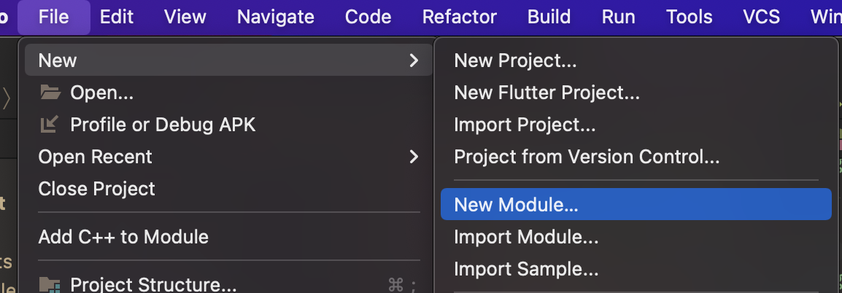Select Close Project in File menu
Screen dimensions: 842x293
pos(96,189)
